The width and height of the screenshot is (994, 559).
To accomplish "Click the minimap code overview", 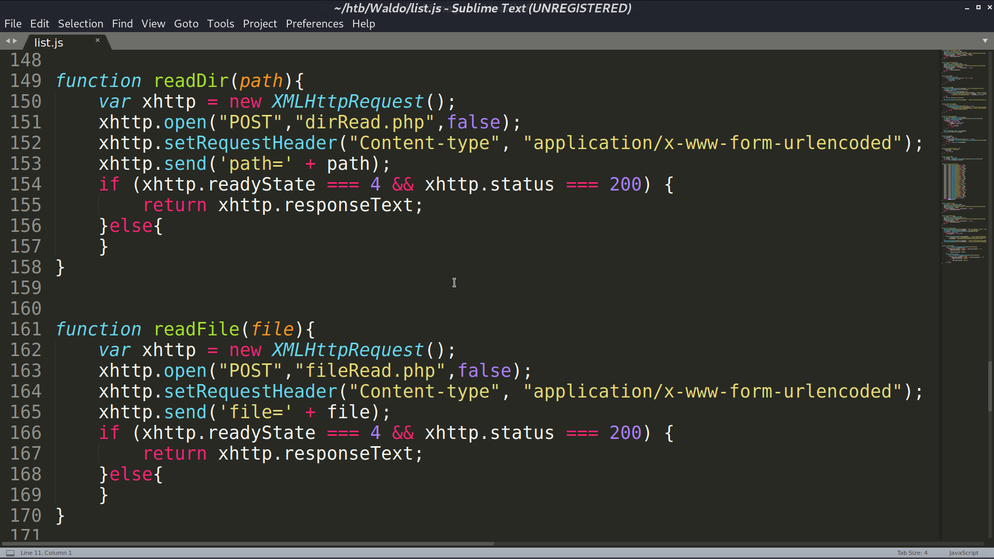I will [964, 157].
